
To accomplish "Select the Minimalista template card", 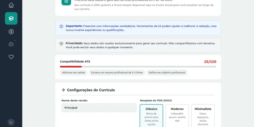I will click(x=203, y=116).
